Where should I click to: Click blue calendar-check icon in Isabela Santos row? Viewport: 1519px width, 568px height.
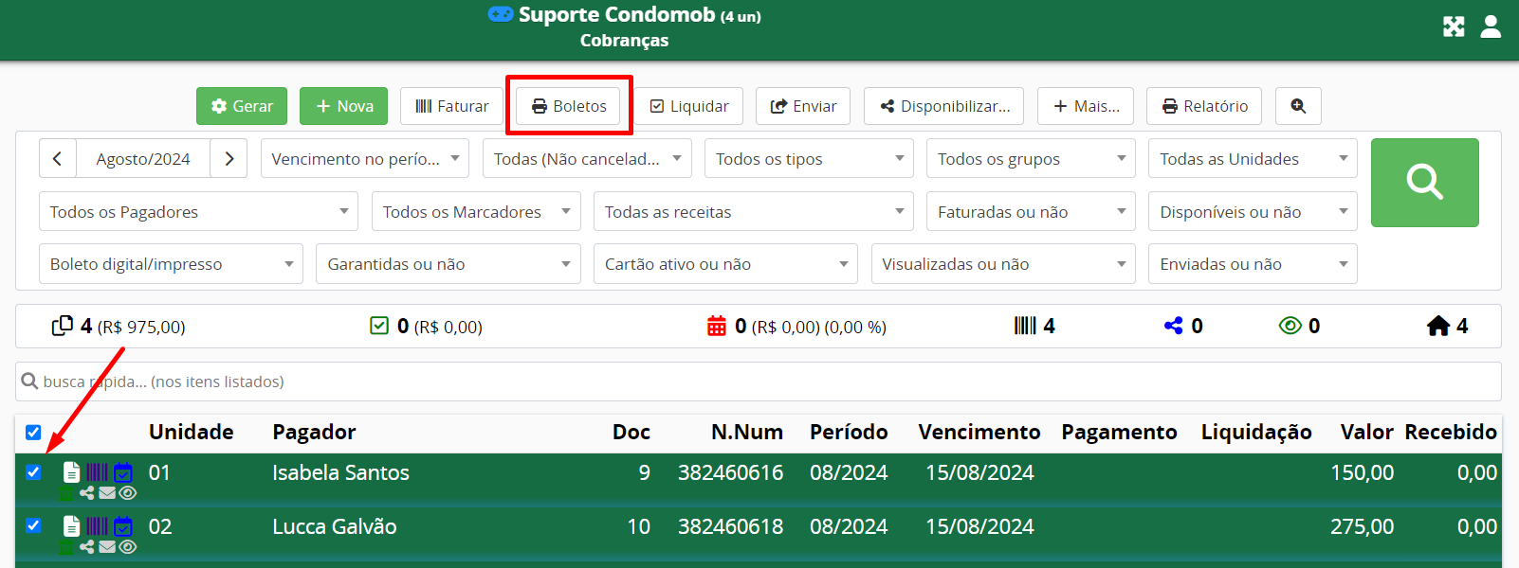122,472
